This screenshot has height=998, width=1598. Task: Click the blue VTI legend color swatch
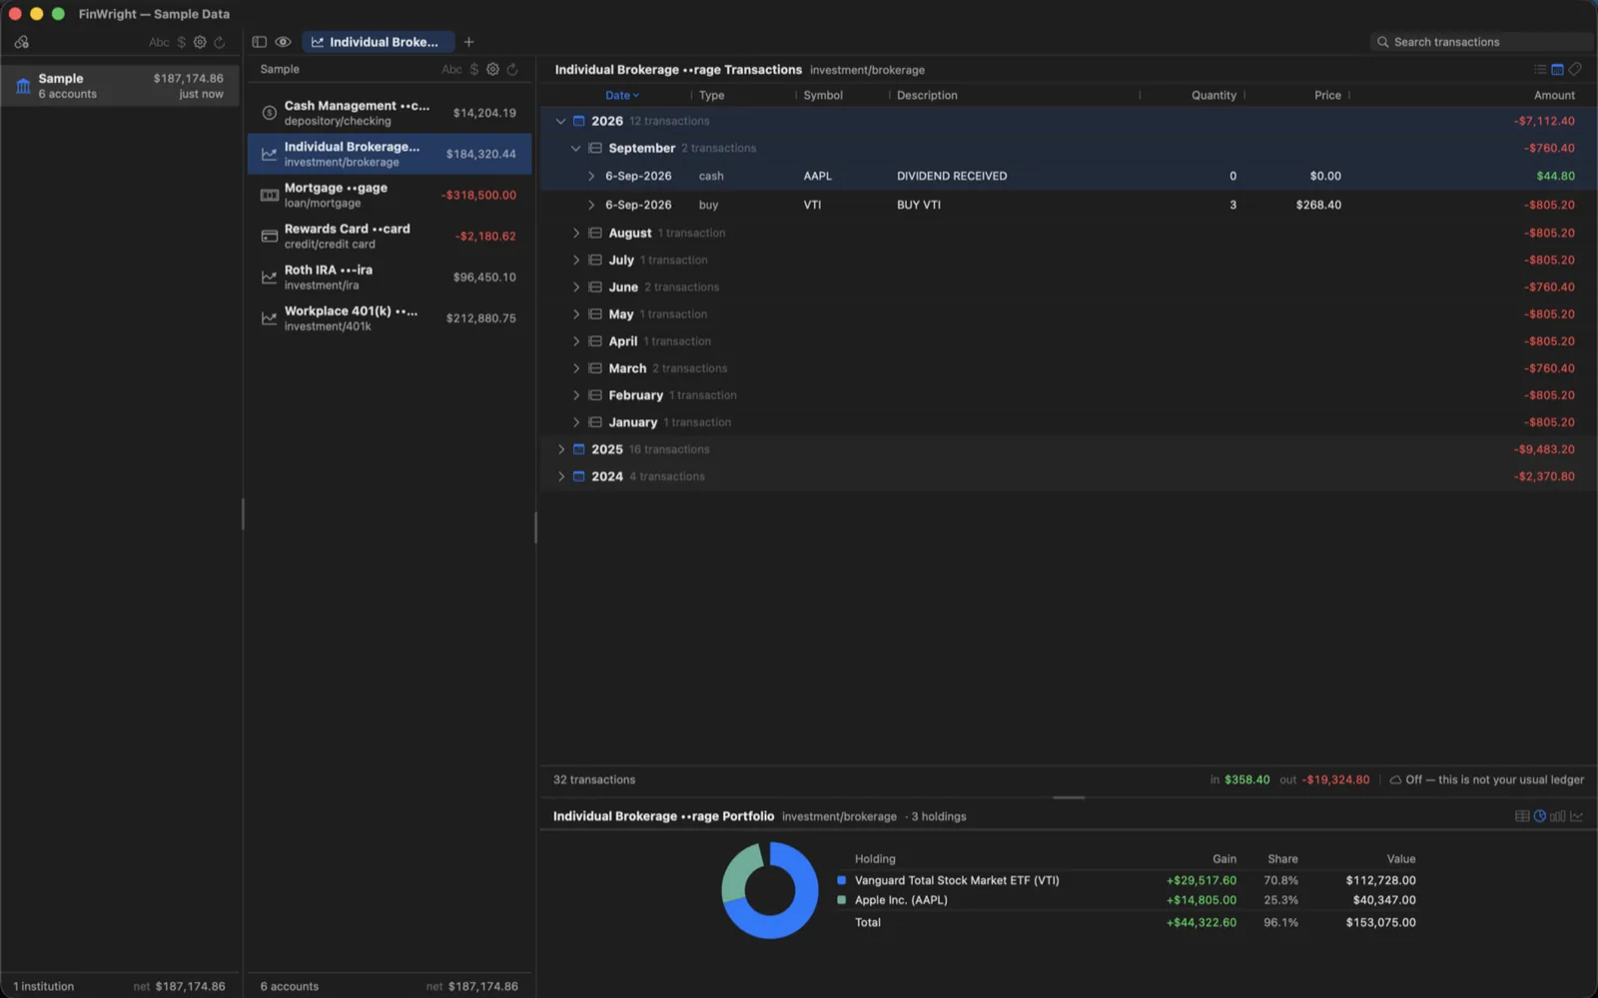pos(841,880)
